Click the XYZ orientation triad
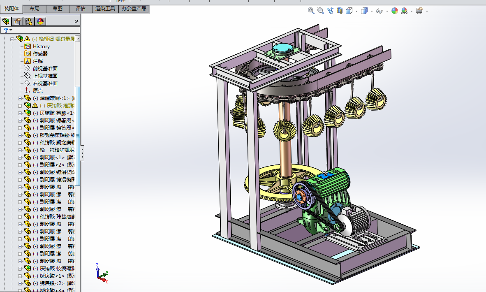Viewport: 486px width, 292px height. click(102, 273)
